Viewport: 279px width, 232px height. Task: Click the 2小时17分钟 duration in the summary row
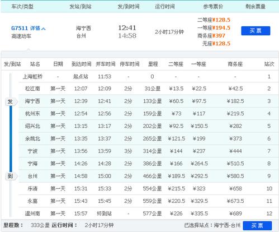[169, 32]
